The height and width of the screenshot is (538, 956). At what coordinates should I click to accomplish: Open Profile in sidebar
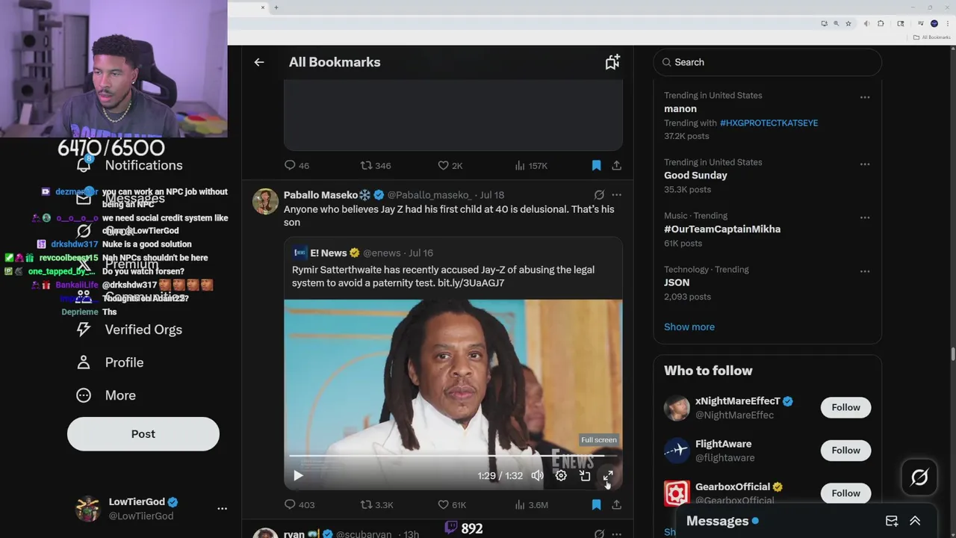click(x=110, y=362)
